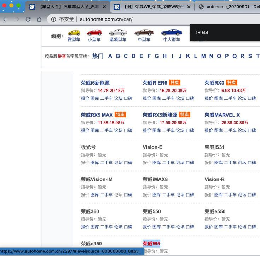
Task: Select the blue 中大型车 car icon
Action: [x=172, y=33]
